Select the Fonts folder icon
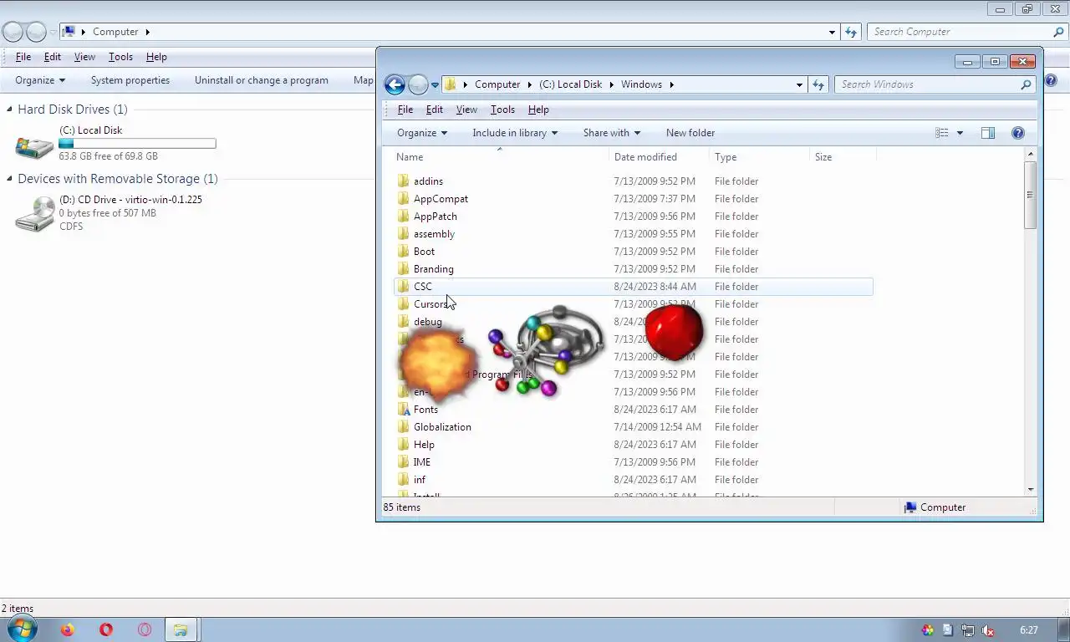The height and width of the screenshot is (642, 1070). pos(403,410)
